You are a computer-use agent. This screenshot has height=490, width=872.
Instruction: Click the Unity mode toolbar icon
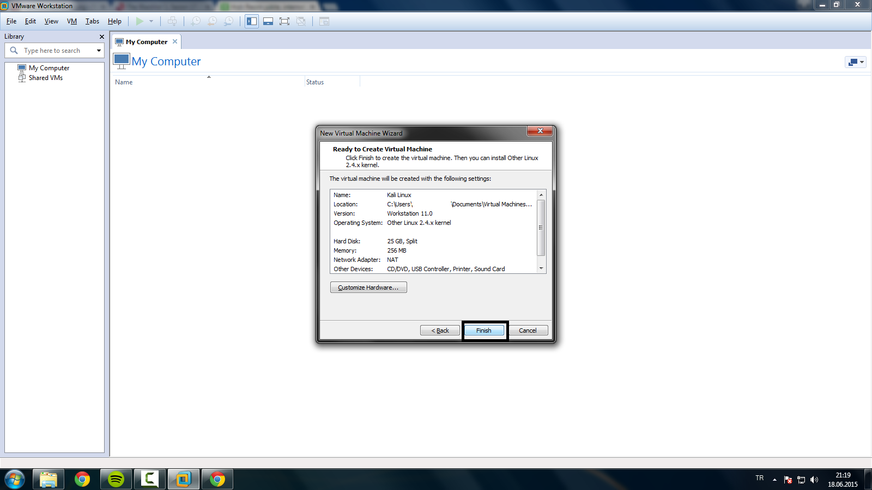(301, 21)
